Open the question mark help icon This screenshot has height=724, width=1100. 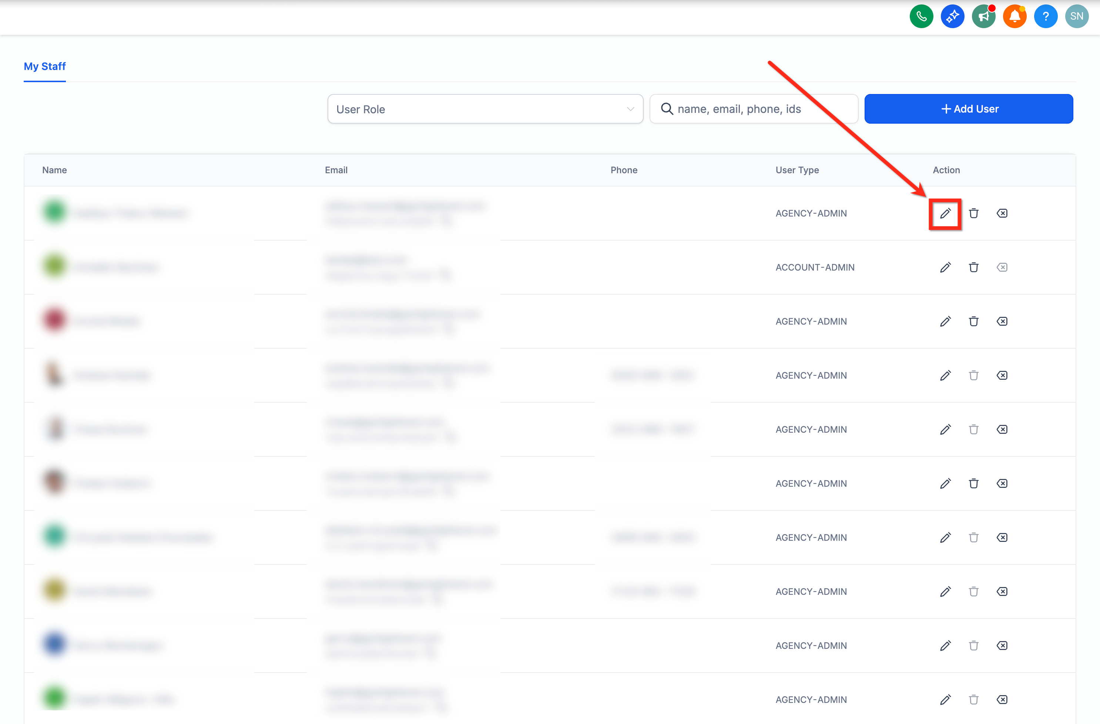coord(1046,17)
